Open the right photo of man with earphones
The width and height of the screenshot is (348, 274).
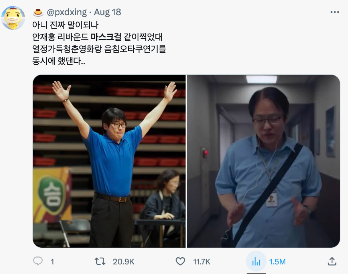click(263, 161)
